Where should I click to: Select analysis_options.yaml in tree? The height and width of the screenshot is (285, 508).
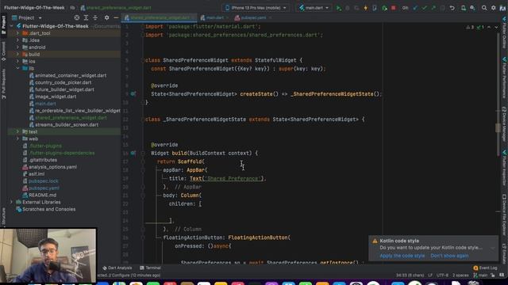tap(50, 167)
